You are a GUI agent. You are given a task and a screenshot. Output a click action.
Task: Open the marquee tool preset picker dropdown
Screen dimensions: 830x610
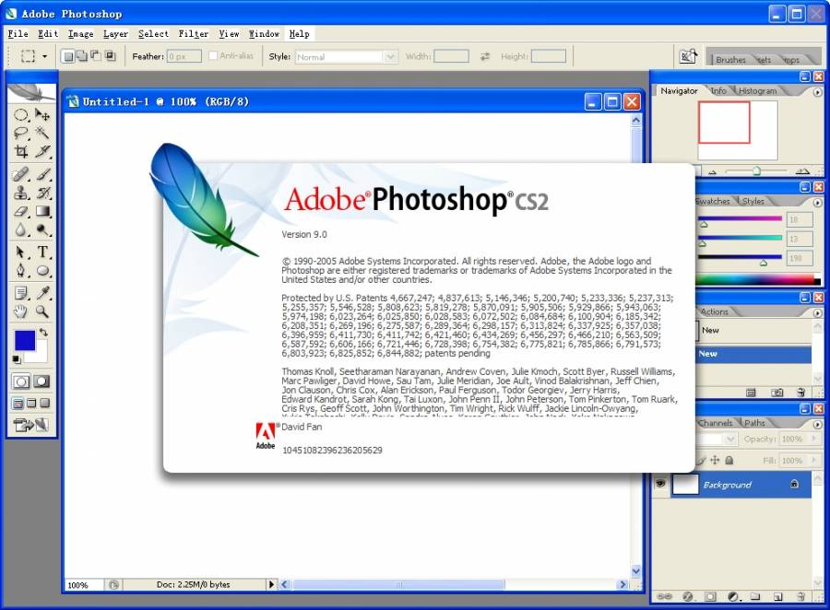tap(44, 56)
